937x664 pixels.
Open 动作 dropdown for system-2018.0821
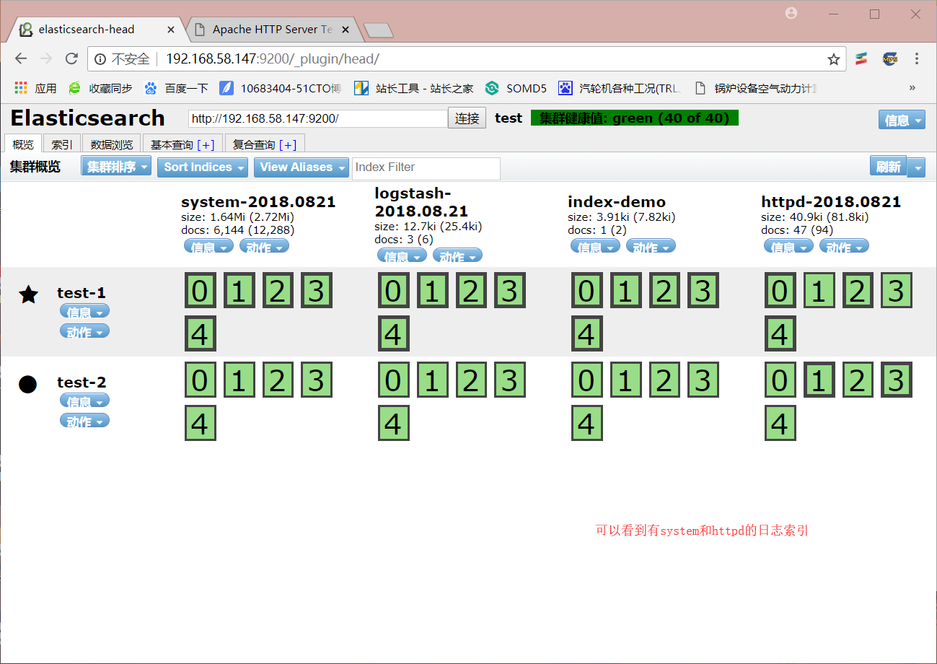click(x=264, y=246)
